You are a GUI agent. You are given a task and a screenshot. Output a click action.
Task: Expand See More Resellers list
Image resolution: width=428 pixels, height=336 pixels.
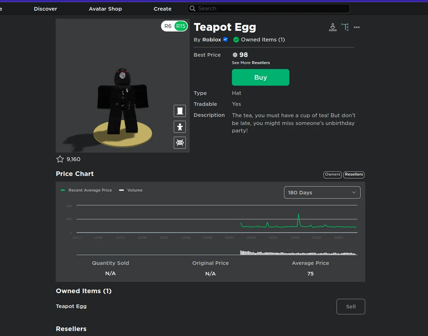(251, 63)
